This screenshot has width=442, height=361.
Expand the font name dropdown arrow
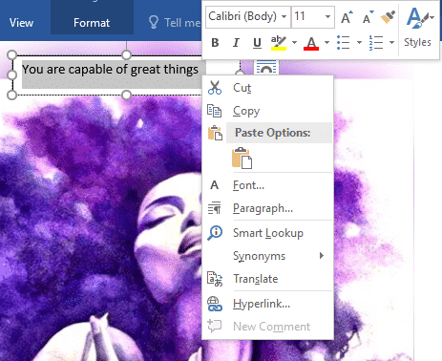(x=284, y=16)
